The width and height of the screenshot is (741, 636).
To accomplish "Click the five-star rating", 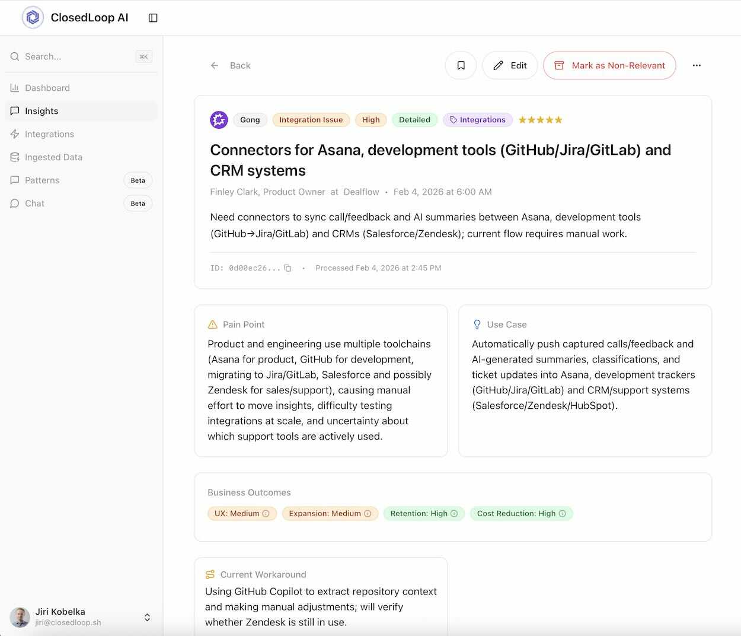I will tap(540, 120).
